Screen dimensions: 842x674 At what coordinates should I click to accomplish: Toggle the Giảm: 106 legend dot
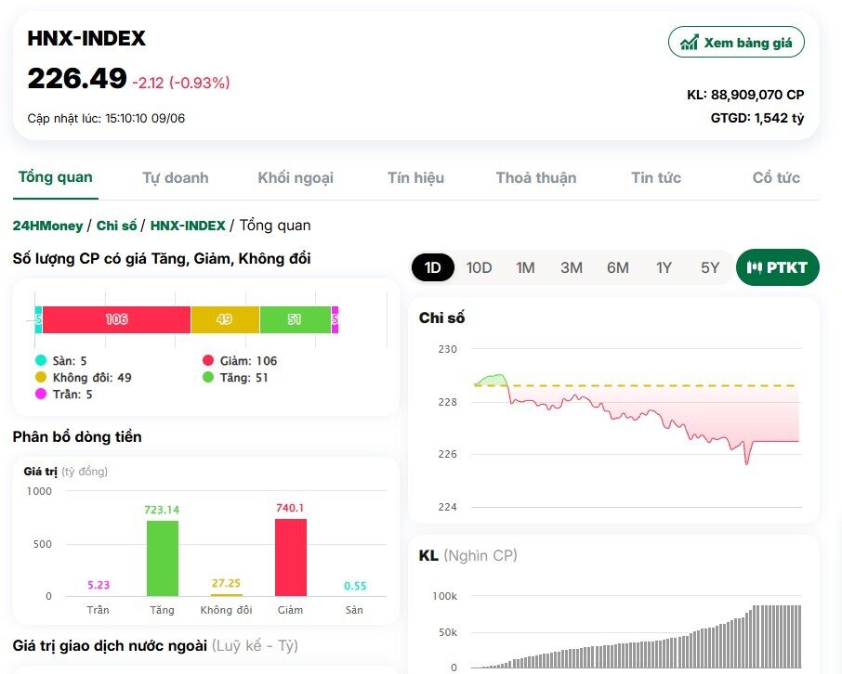pyautogui.click(x=208, y=360)
